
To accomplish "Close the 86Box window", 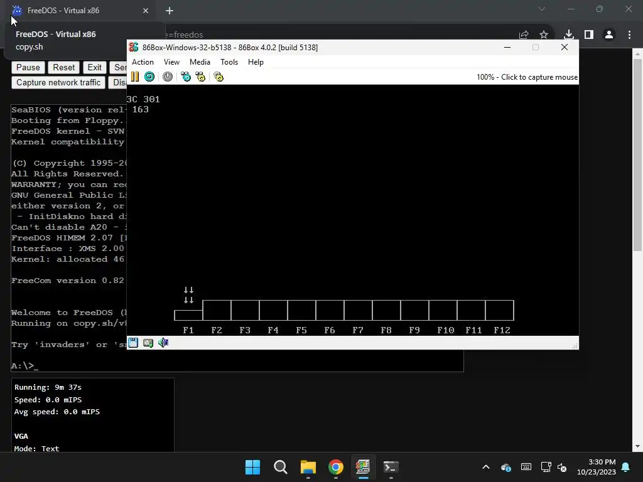I will (565, 47).
